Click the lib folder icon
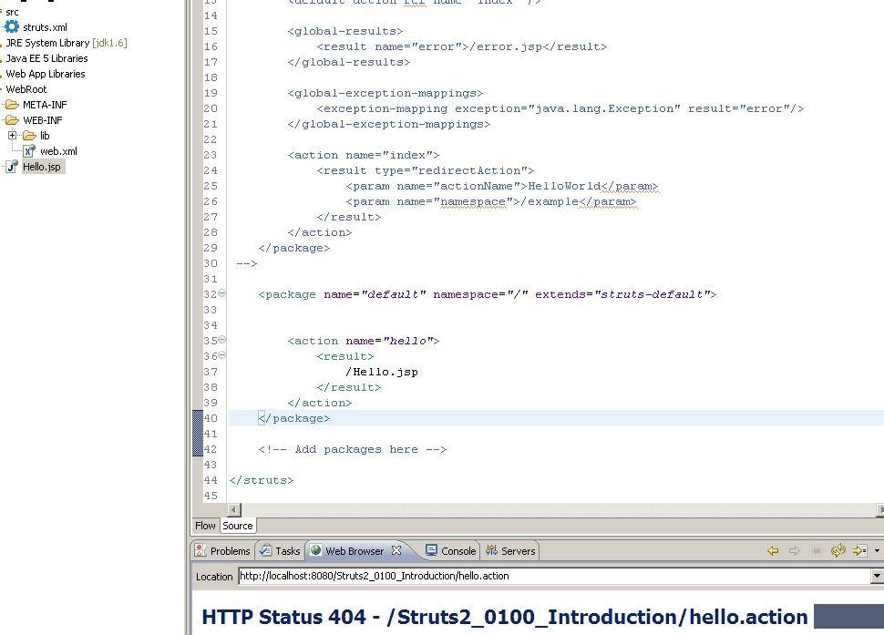Image resolution: width=884 pixels, height=635 pixels. tap(29, 136)
